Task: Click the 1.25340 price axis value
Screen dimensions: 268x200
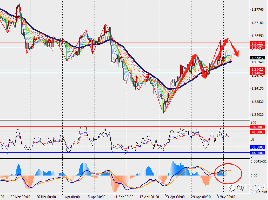Action: (258, 62)
